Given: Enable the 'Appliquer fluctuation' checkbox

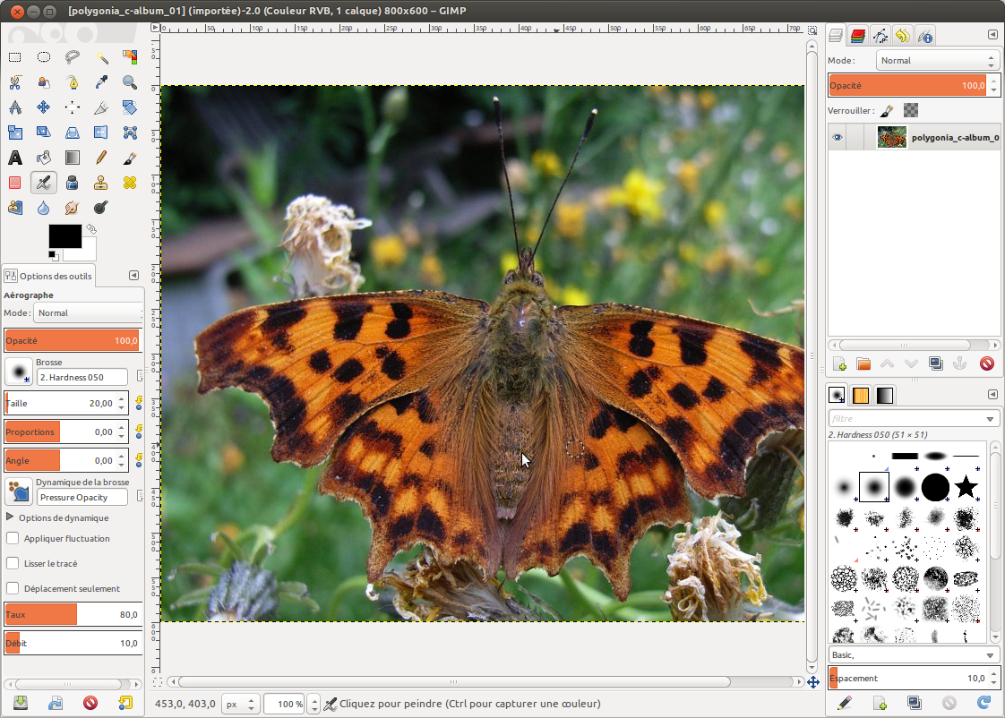Looking at the screenshot, I should tap(13, 539).
